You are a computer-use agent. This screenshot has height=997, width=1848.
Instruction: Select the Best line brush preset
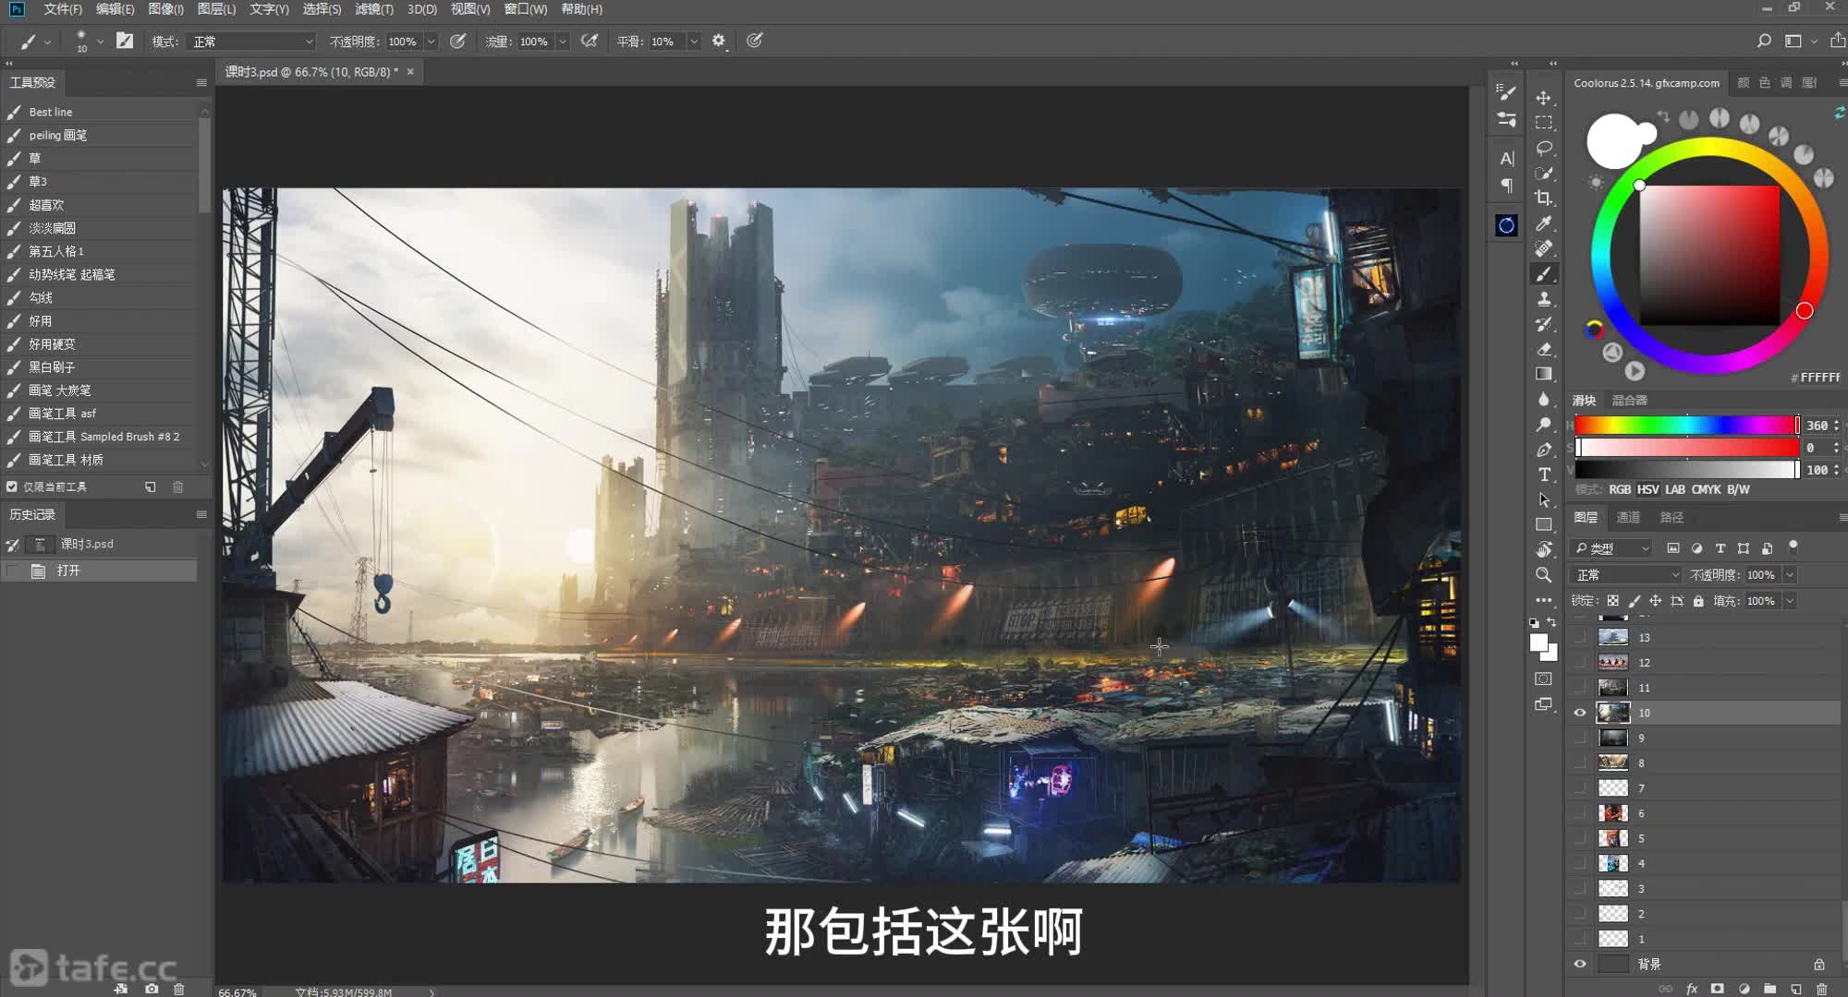(100, 112)
